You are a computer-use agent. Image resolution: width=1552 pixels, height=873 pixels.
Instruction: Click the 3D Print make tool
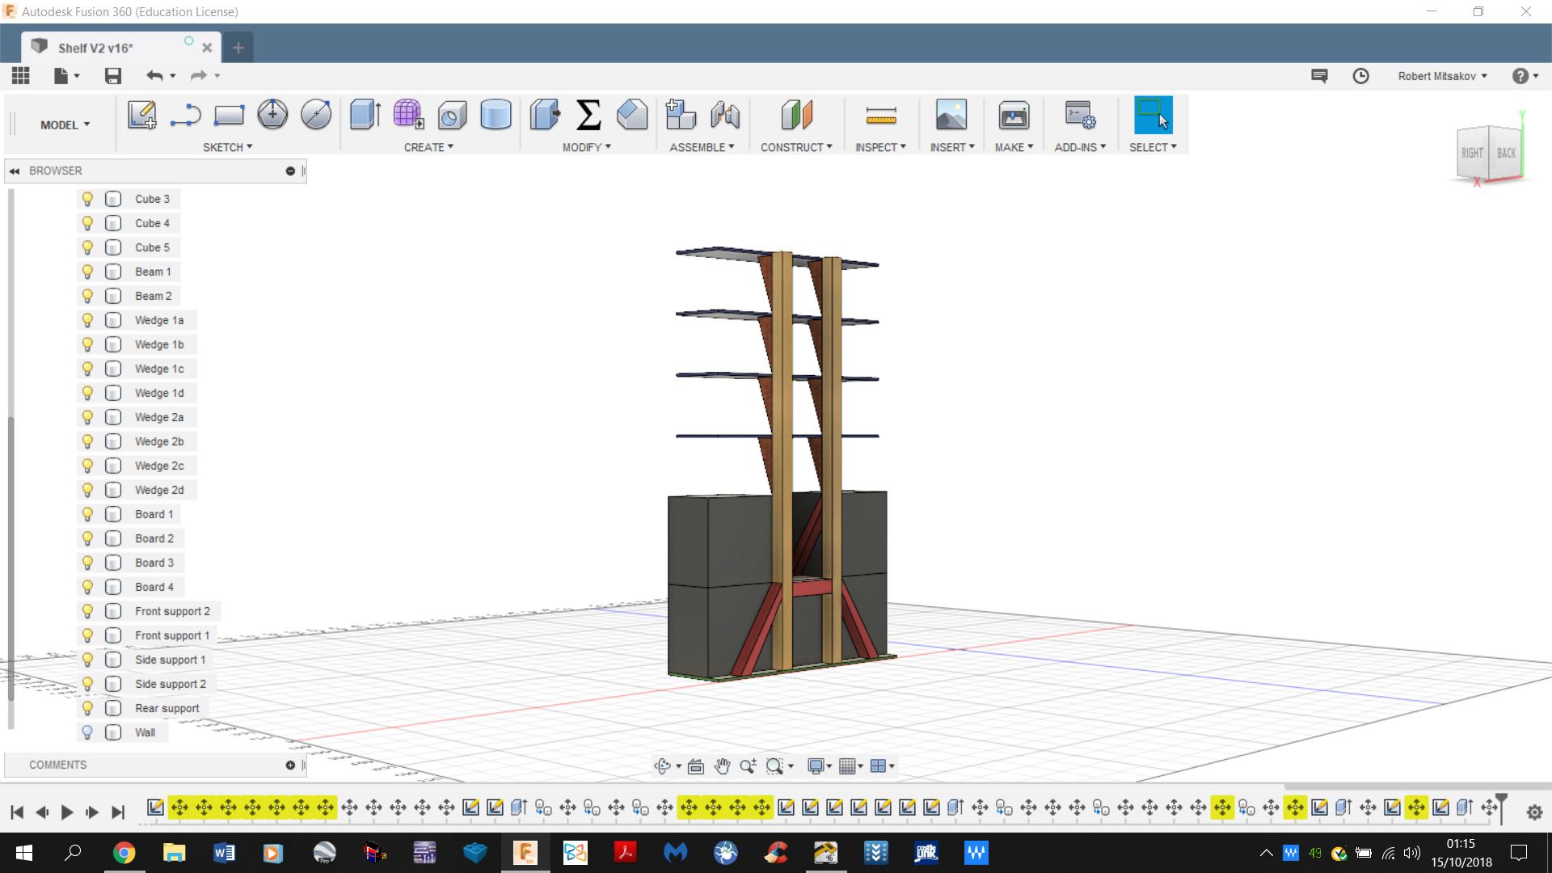point(1014,115)
